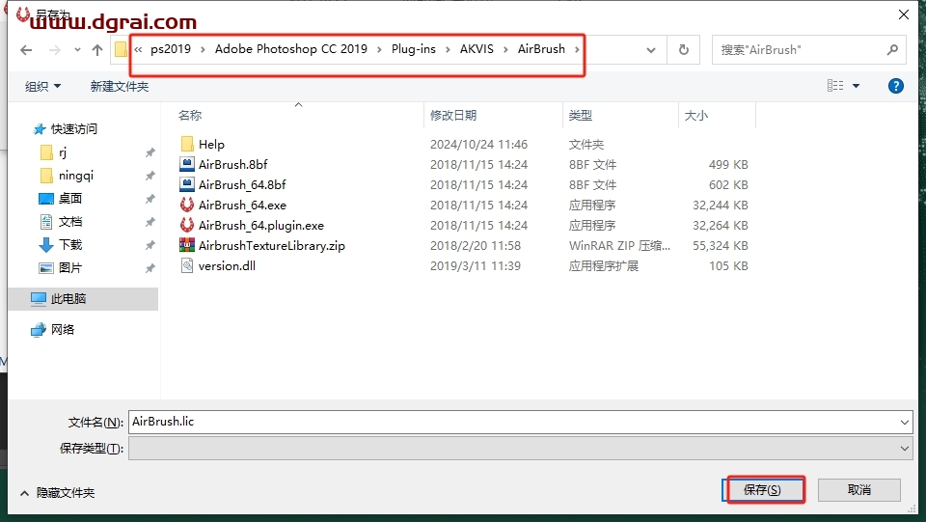Select version.dll file icon
Viewport: 926px width, 522px height.
[x=187, y=265]
